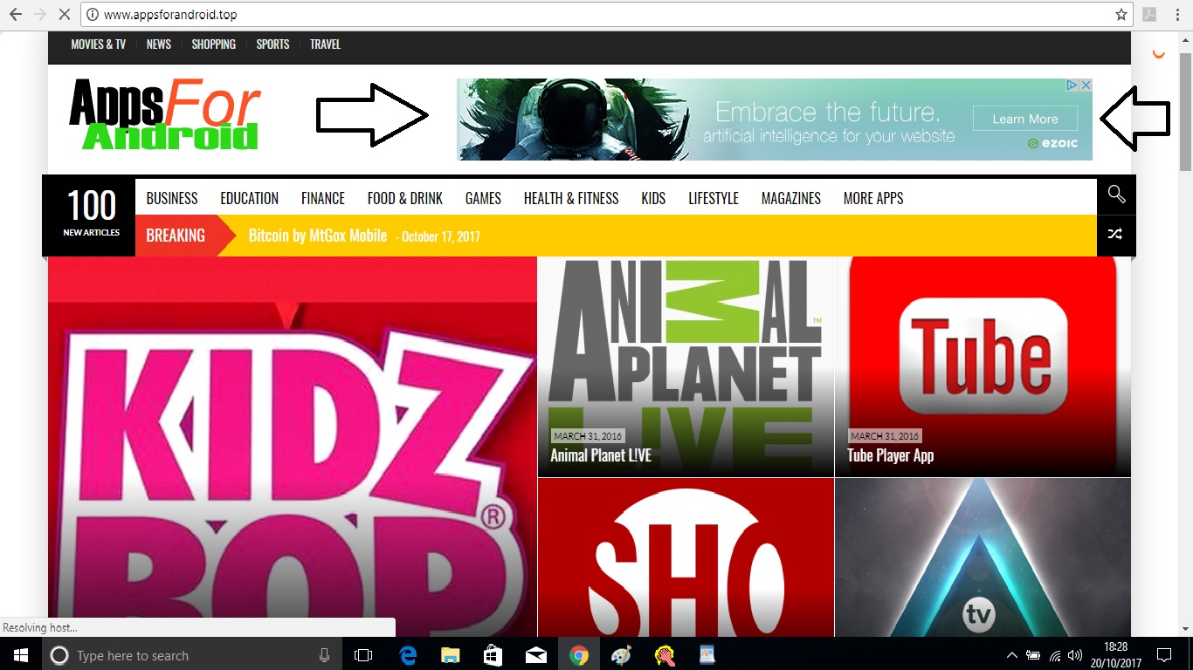Click the date label on Tube Player tile

[x=885, y=435]
